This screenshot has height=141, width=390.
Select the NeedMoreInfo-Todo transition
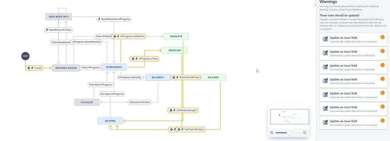point(59,30)
